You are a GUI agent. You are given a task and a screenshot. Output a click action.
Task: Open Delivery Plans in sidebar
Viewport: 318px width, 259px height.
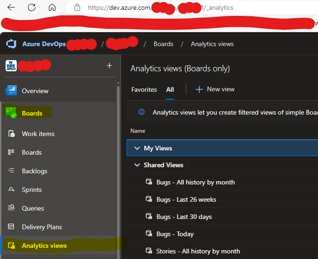pos(41,227)
